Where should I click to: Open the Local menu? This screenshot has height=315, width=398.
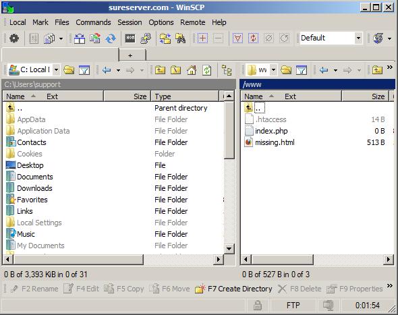click(x=18, y=22)
